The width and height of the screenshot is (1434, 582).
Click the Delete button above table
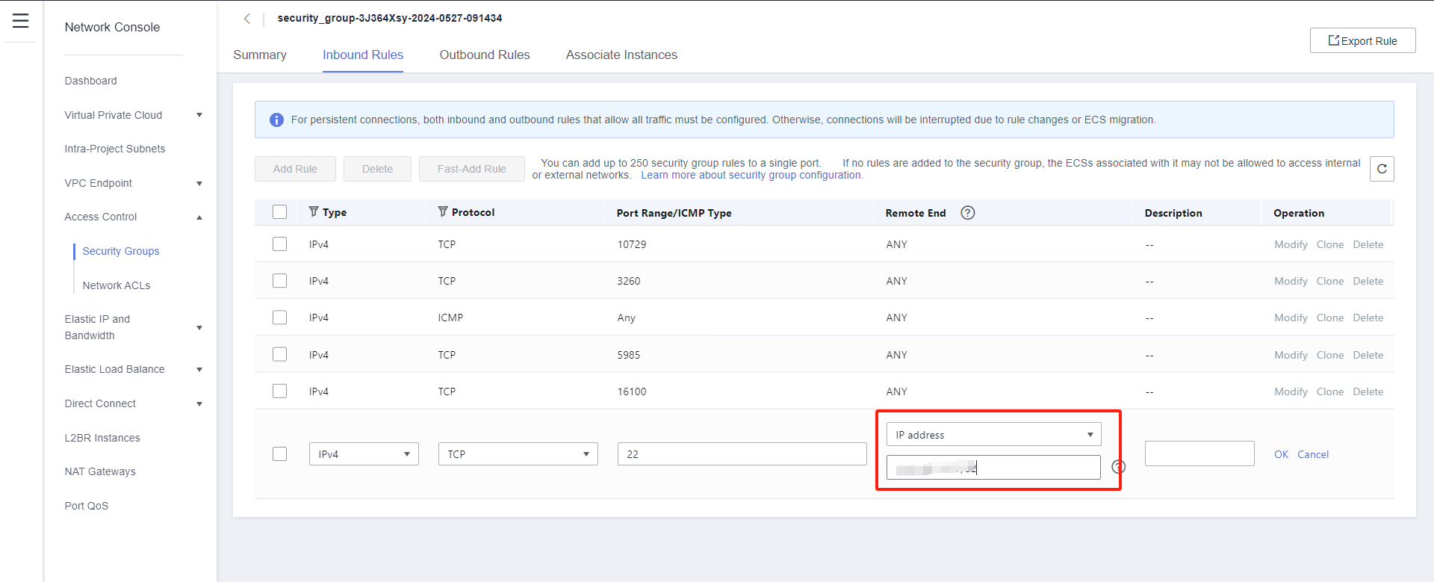(x=377, y=169)
